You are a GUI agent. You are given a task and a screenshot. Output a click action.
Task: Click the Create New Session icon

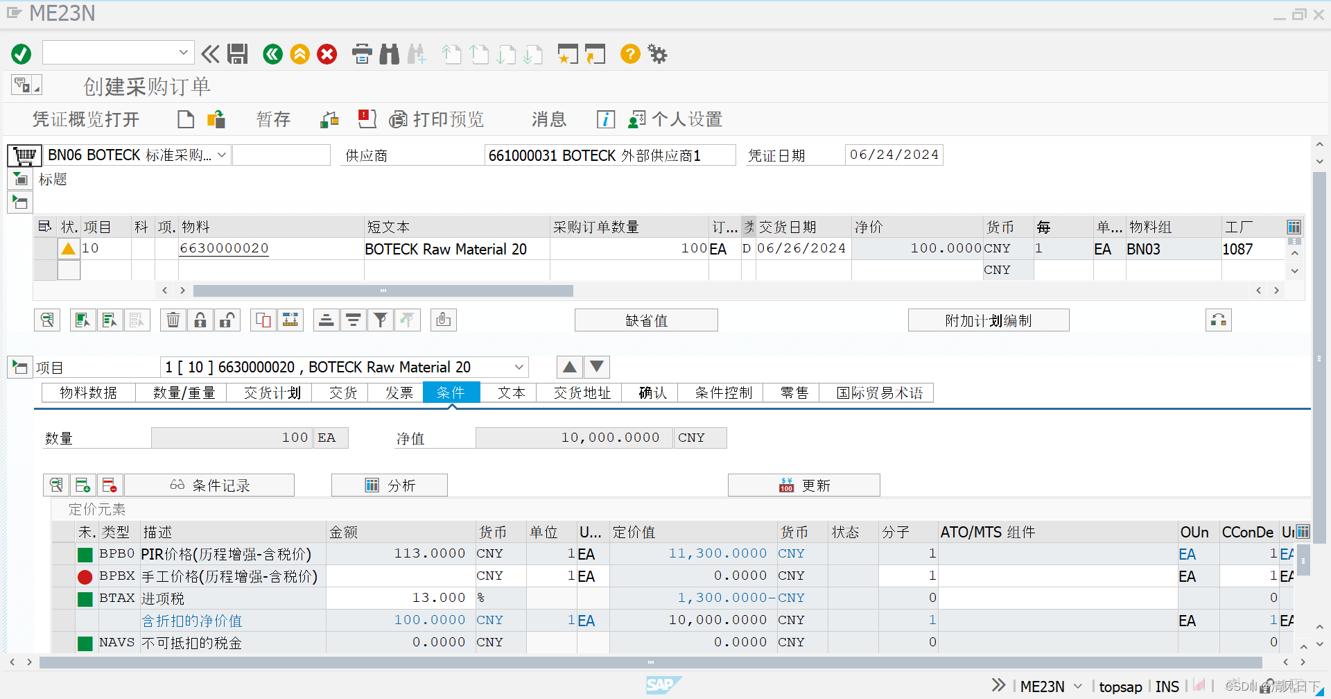[568, 53]
